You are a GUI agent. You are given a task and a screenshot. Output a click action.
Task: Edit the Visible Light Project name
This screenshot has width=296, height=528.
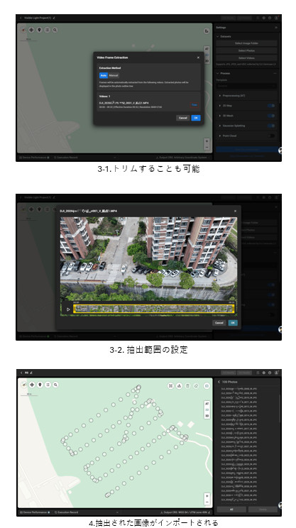[x=54, y=18]
